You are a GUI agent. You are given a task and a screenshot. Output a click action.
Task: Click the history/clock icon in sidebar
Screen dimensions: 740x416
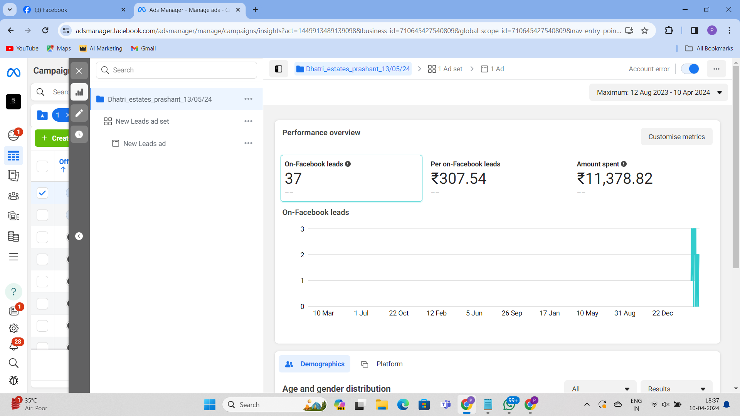point(79,134)
